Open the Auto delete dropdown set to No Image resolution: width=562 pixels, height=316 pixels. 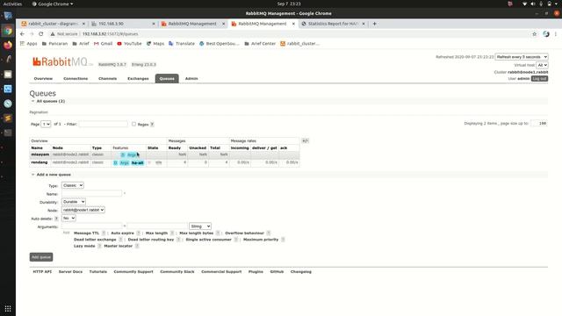68,218
